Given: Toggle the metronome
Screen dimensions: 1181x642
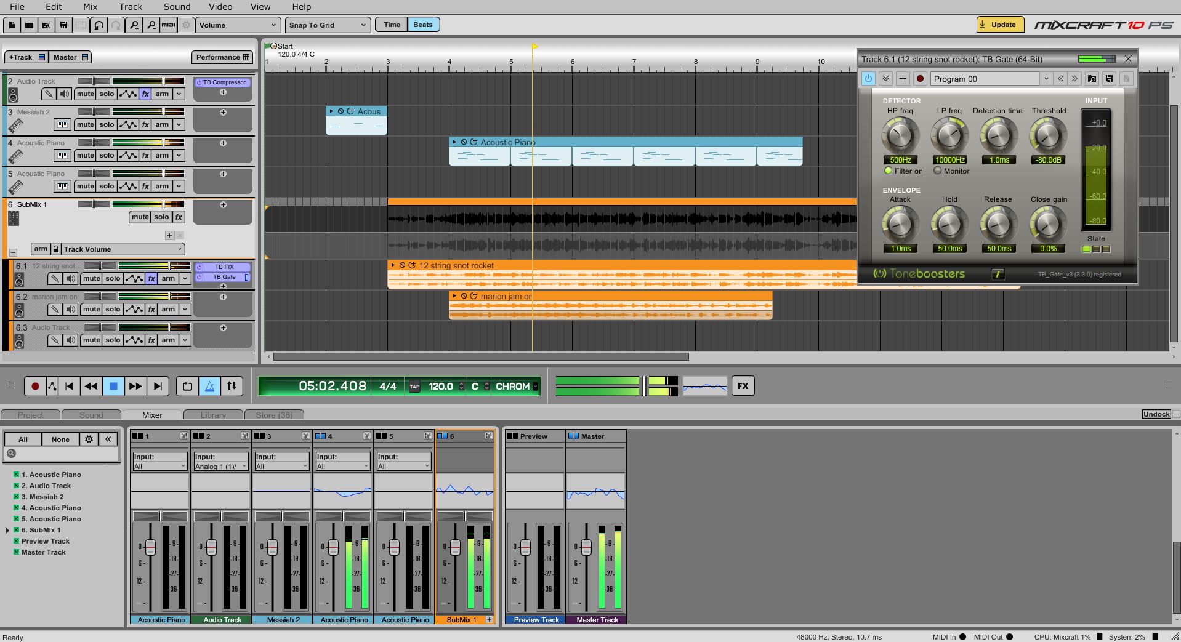Looking at the screenshot, I should pyautogui.click(x=209, y=387).
